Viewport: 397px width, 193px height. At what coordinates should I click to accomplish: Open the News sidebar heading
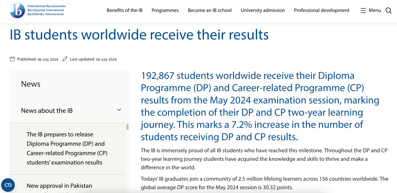(31, 84)
